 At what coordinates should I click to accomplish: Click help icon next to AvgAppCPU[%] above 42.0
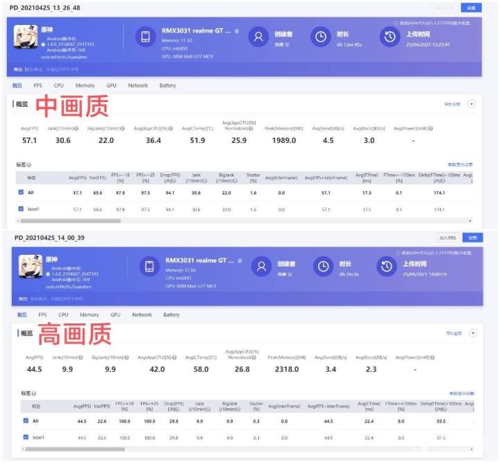coord(174,357)
